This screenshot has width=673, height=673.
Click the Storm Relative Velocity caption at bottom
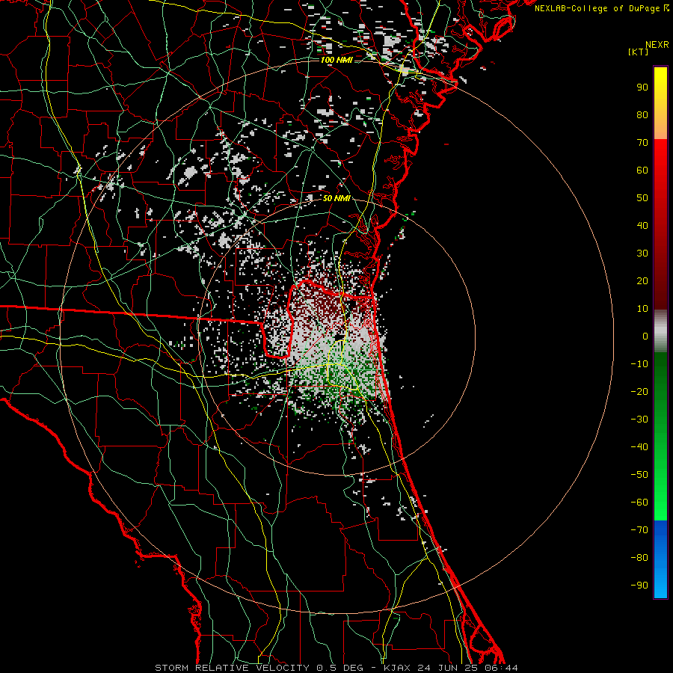click(336, 668)
